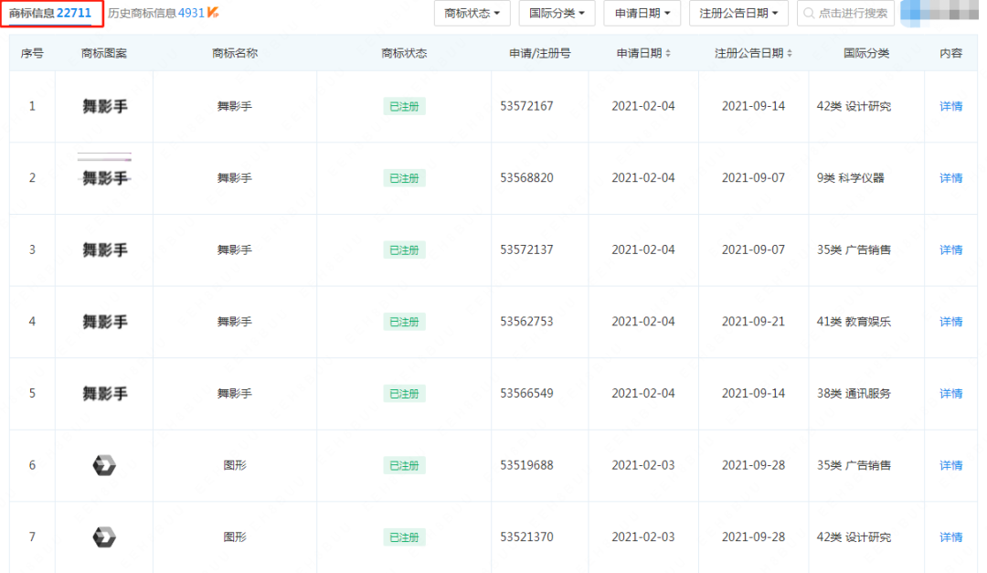Click 35类 广告销售 in row 6

point(854,465)
